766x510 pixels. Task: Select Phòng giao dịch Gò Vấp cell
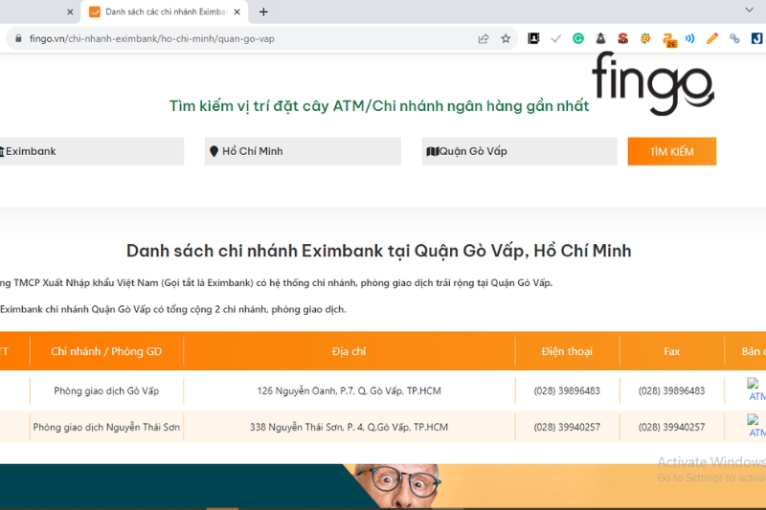[x=106, y=391]
